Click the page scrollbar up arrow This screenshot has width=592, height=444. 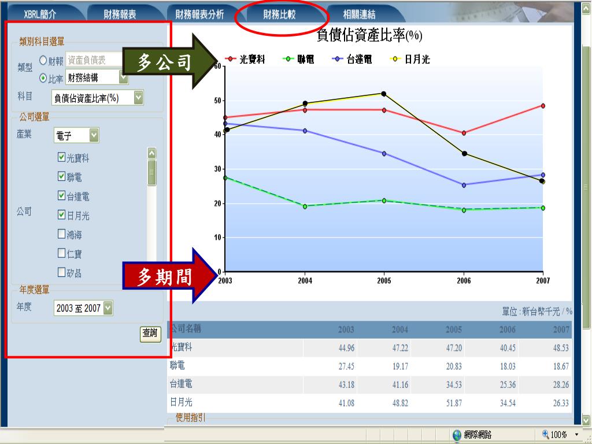(x=586, y=9)
